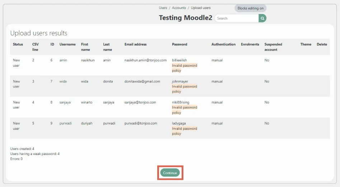
Task: Select password johnmayer cell text
Action: point(180,81)
